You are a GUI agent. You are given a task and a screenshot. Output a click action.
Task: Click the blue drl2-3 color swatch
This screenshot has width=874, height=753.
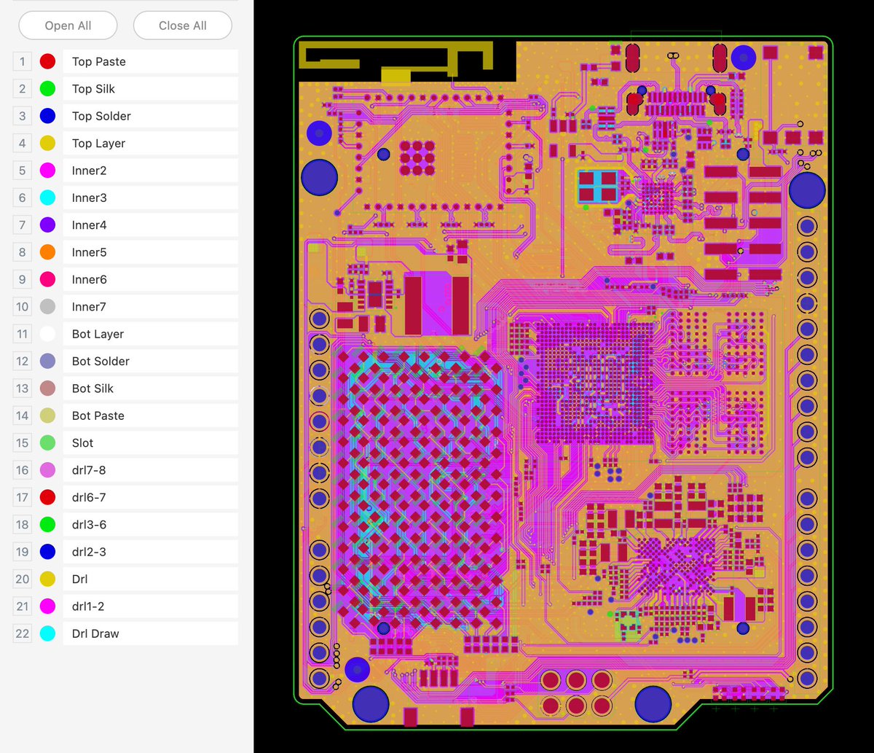tap(47, 552)
